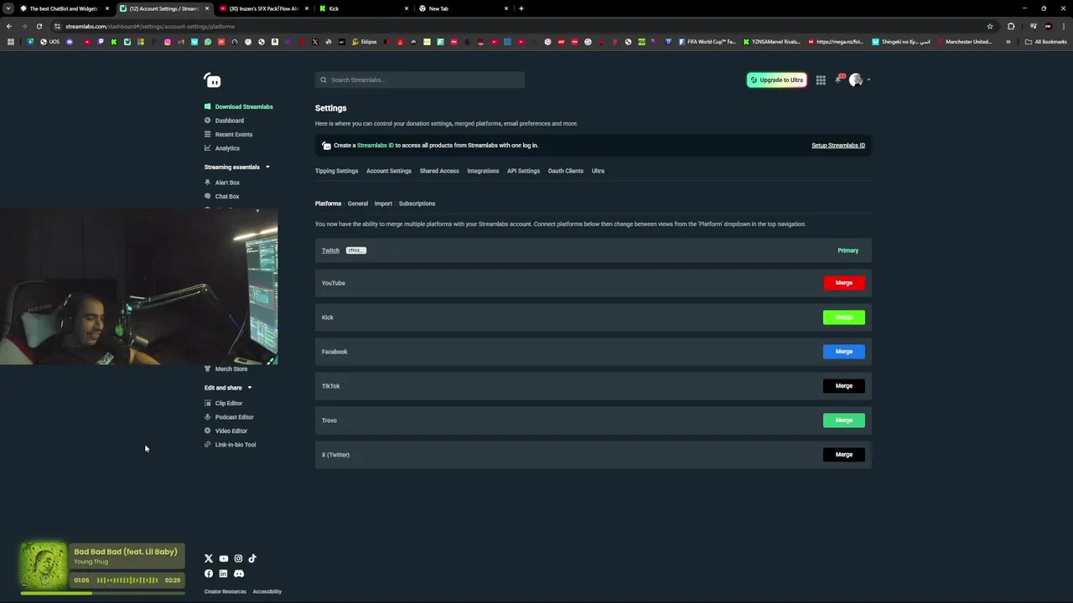
Task: Open Chat Box in the sidebar
Action: [x=226, y=196]
